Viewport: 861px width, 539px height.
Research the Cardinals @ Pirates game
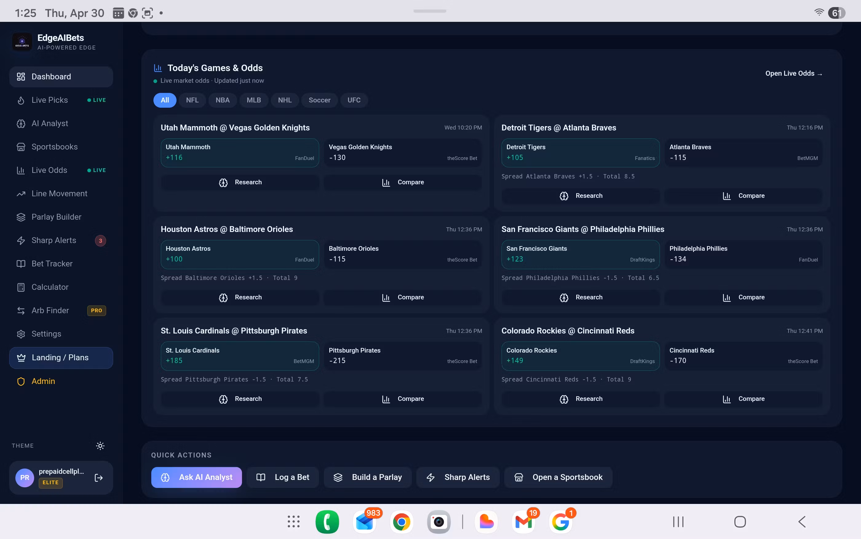click(x=240, y=399)
